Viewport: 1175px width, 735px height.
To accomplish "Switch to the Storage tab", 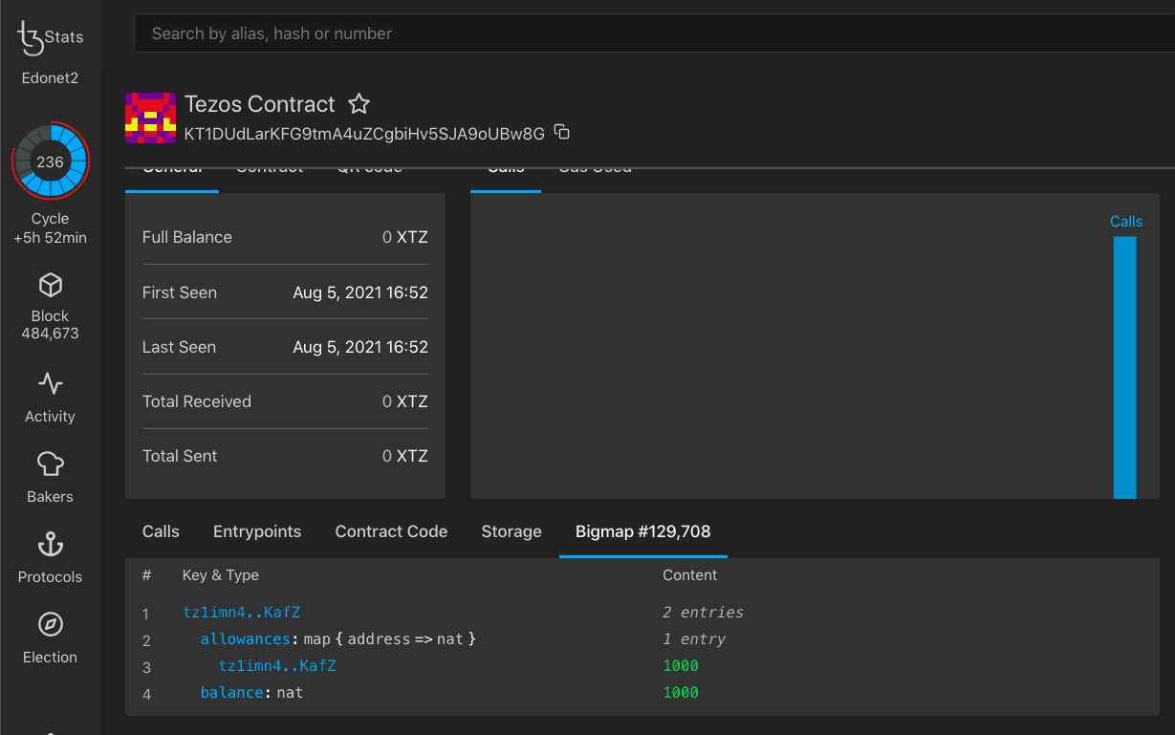I will click(x=511, y=532).
